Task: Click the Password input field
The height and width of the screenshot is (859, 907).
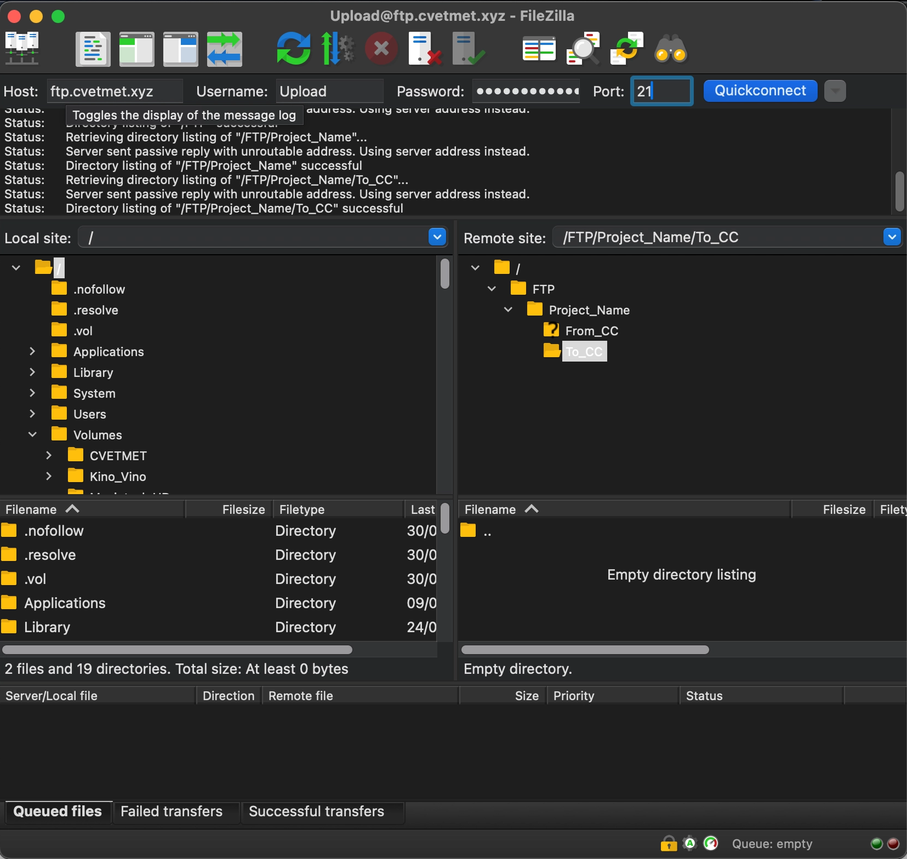Action: click(526, 91)
